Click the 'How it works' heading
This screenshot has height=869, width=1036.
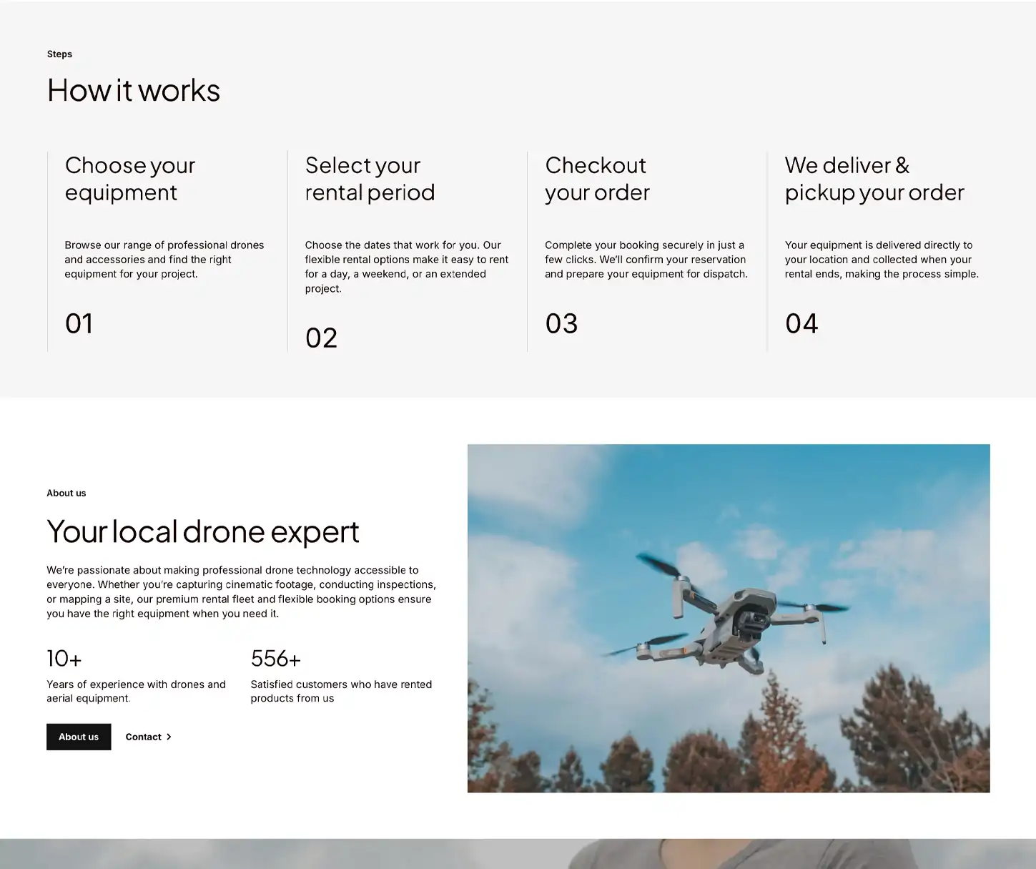pos(134,90)
